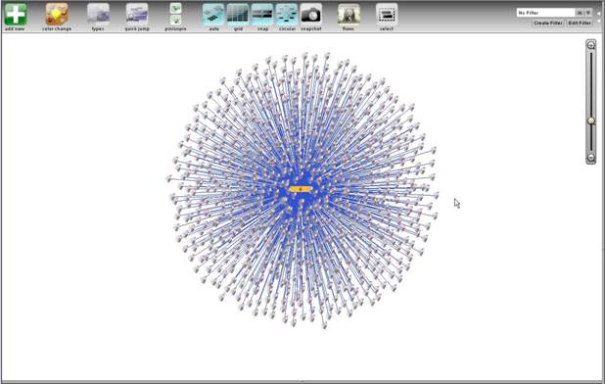Click the zoom slider handle
The width and height of the screenshot is (605, 384).
click(591, 121)
